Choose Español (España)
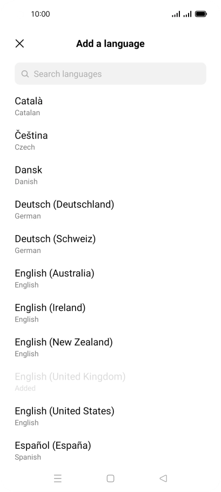This screenshot has height=492, width=221. point(110,451)
